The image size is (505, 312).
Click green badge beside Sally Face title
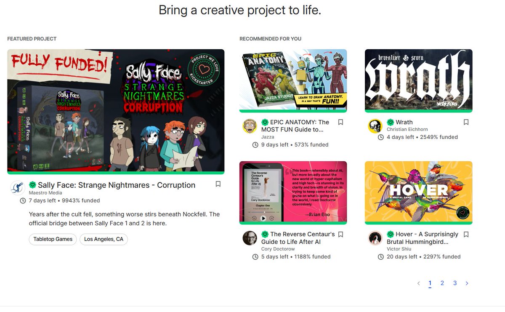click(32, 185)
